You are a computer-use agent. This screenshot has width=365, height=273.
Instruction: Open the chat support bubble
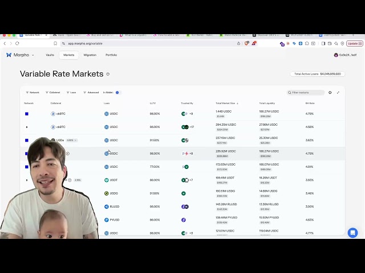[x=352, y=233]
